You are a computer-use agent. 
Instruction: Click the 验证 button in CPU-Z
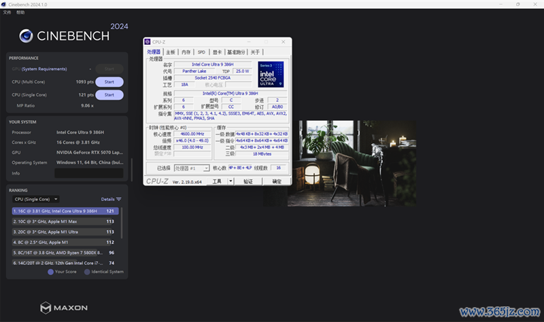click(x=248, y=181)
